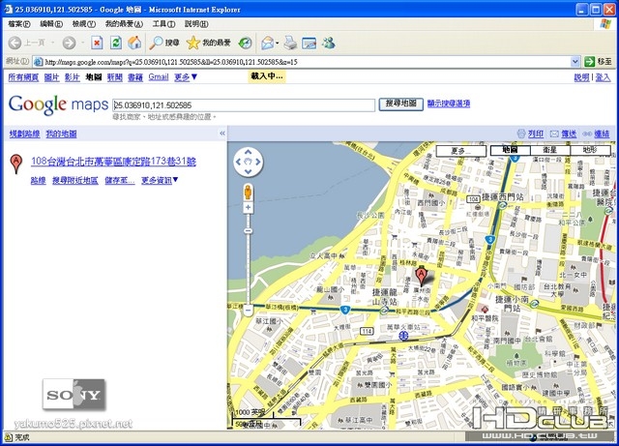
Task: Click the 規劃路線 link
Action: click(24, 134)
